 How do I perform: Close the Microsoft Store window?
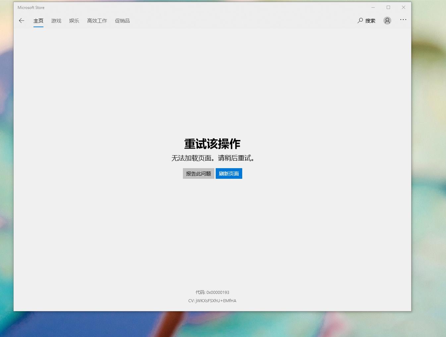[404, 7]
